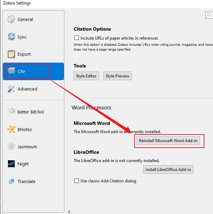Click the Word Processors heading
Viewport: 213px width, 214px height.
pyautogui.click(x=91, y=108)
